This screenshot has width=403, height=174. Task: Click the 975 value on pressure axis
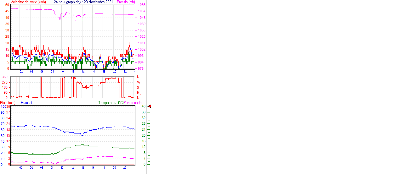tap(140, 68)
